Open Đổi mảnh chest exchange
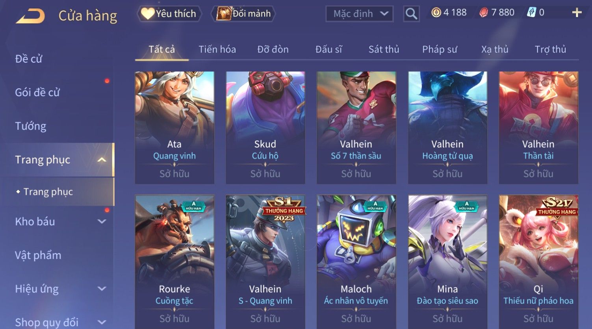The width and height of the screenshot is (592, 329). 243,14
